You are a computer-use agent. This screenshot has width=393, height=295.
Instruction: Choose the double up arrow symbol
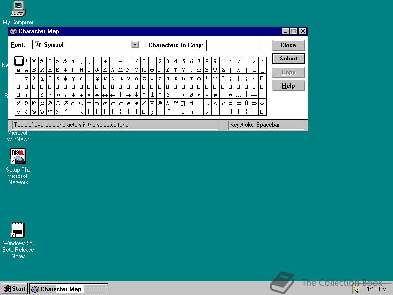[246, 103]
